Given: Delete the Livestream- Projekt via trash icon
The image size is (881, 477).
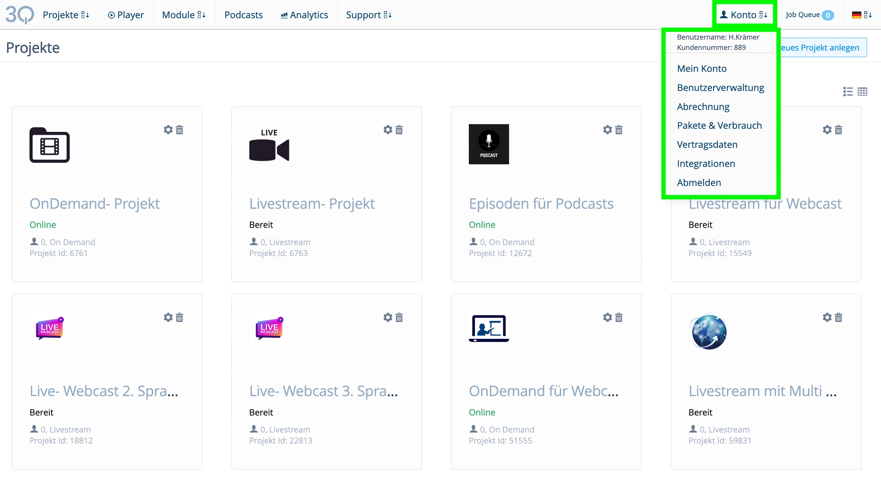Looking at the screenshot, I should tap(399, 130).
